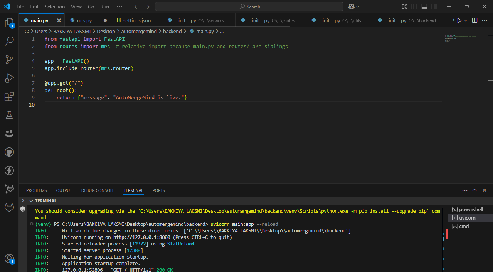493x272 pixels.
Task: Click the backend folder in the breadcrumb
Action: (172, 32)
